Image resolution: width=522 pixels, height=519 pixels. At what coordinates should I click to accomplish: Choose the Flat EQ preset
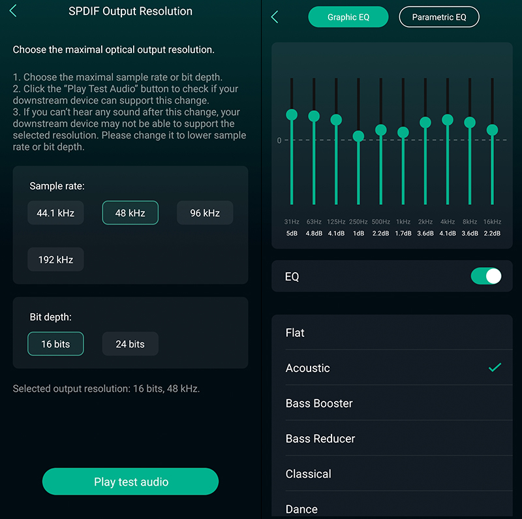[x=392, y=332]
